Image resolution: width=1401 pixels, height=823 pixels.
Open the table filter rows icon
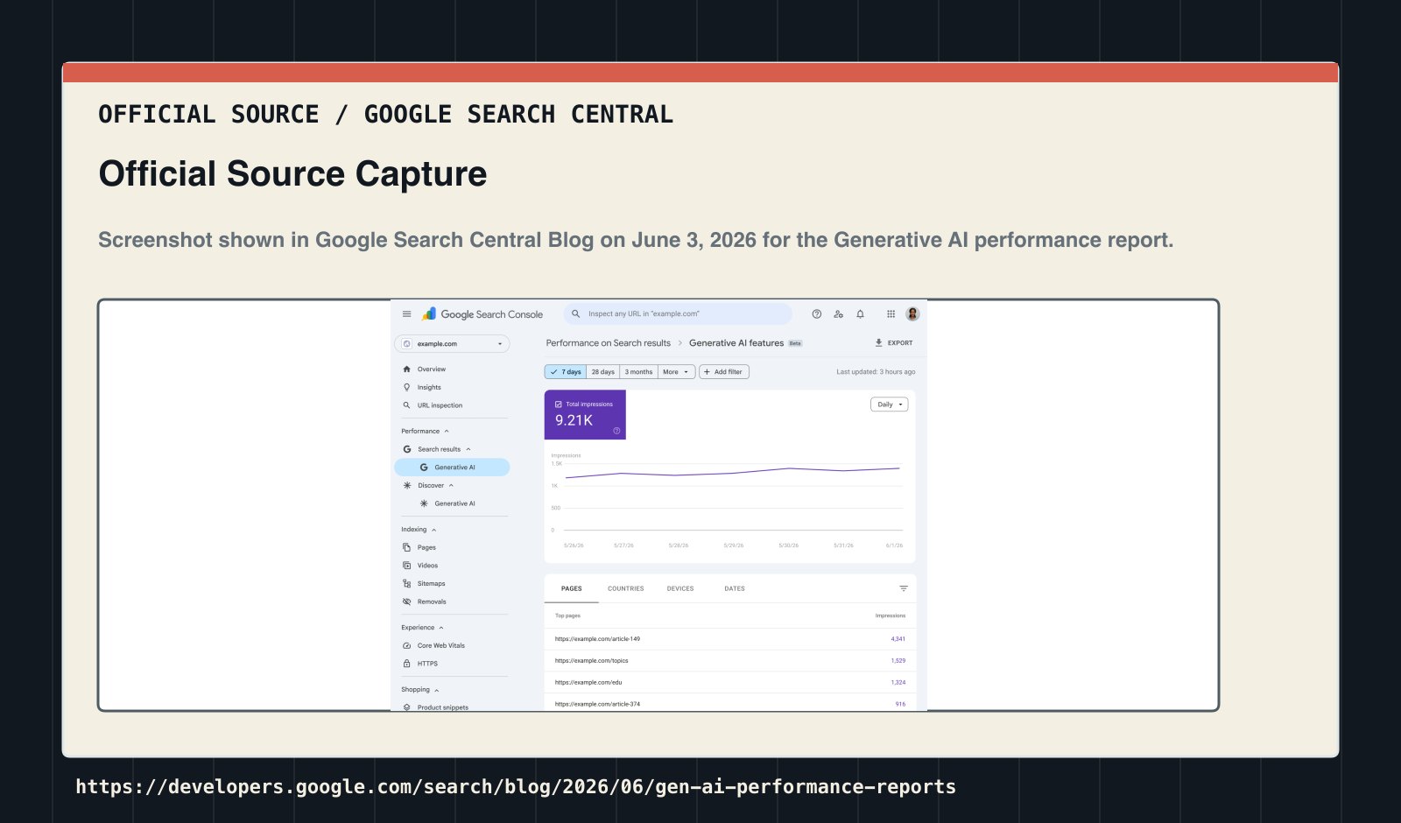[904, 588]
